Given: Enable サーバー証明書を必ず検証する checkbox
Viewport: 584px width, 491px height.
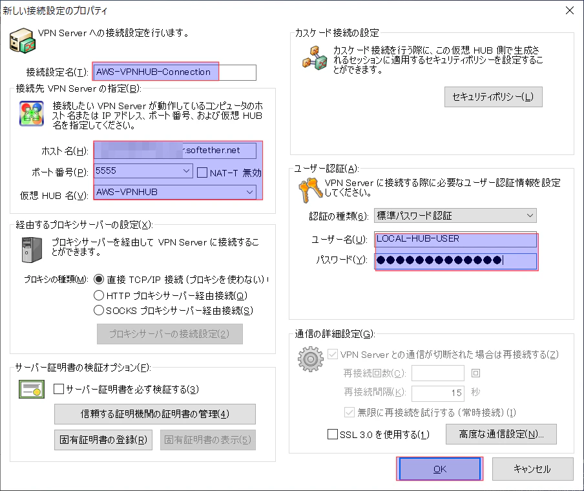Looking at the screenshot, I should pos(59,389).
